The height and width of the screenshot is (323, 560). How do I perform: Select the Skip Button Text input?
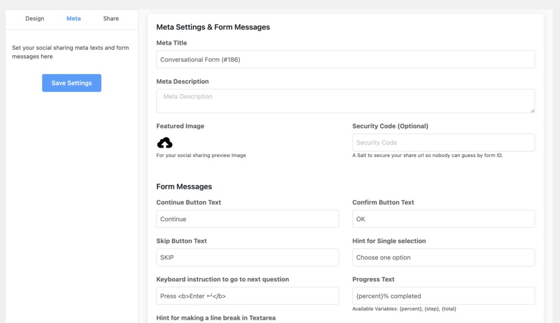(x=247, y=257)
